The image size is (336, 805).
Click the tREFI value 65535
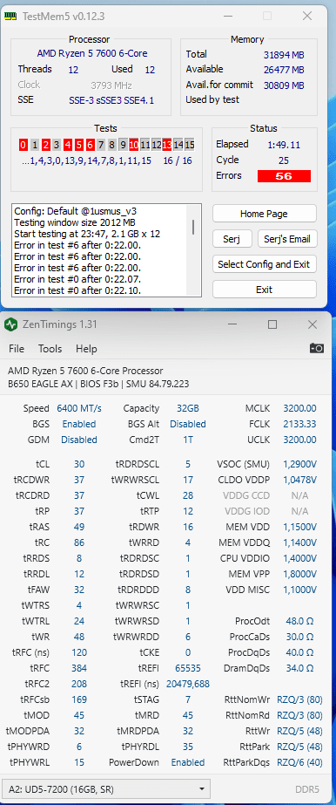(188, 668)
